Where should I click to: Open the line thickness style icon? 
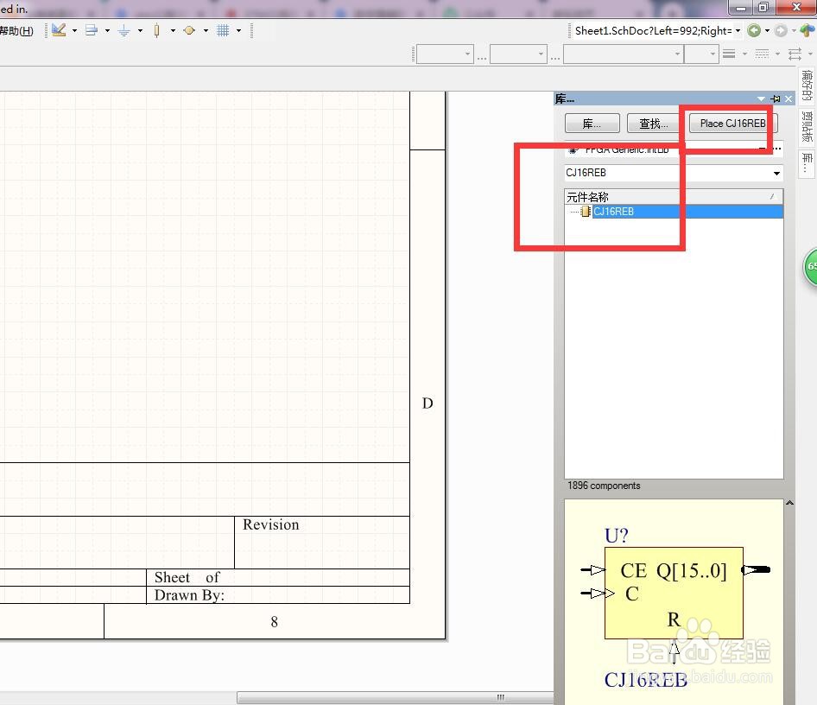[729, 54]
